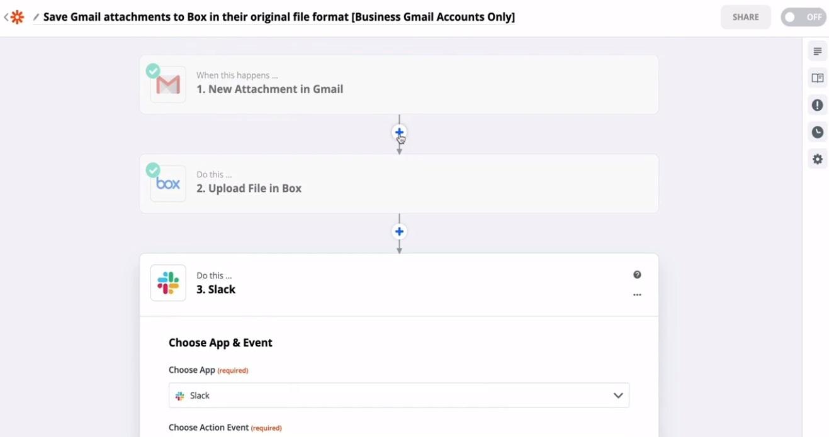Turn the Zap ON using the OFF toggle
Image resolution: width=829 pixels, height=437 pixels.
(x=803, y=16)
